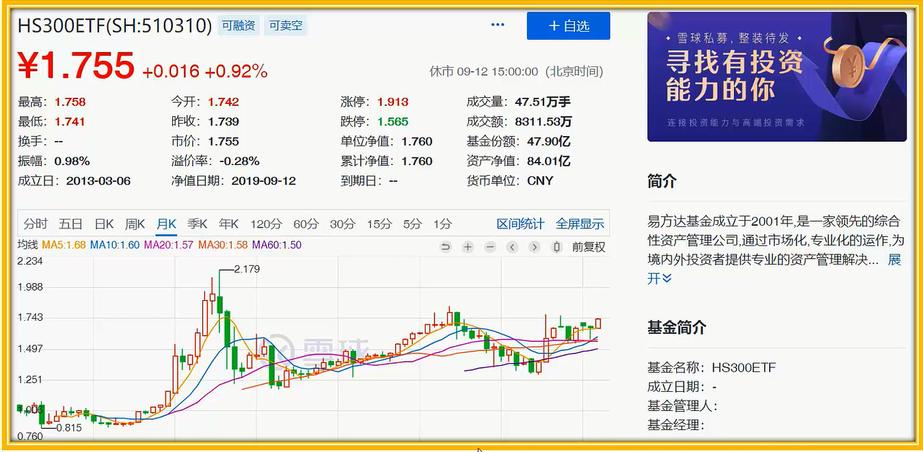Zoom out the K-line chart with minus icon
The height and width of the screenshot is (452, 923).
click(490, 247)
